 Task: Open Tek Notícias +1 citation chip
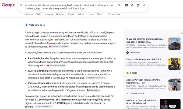[x=94, y=90]
